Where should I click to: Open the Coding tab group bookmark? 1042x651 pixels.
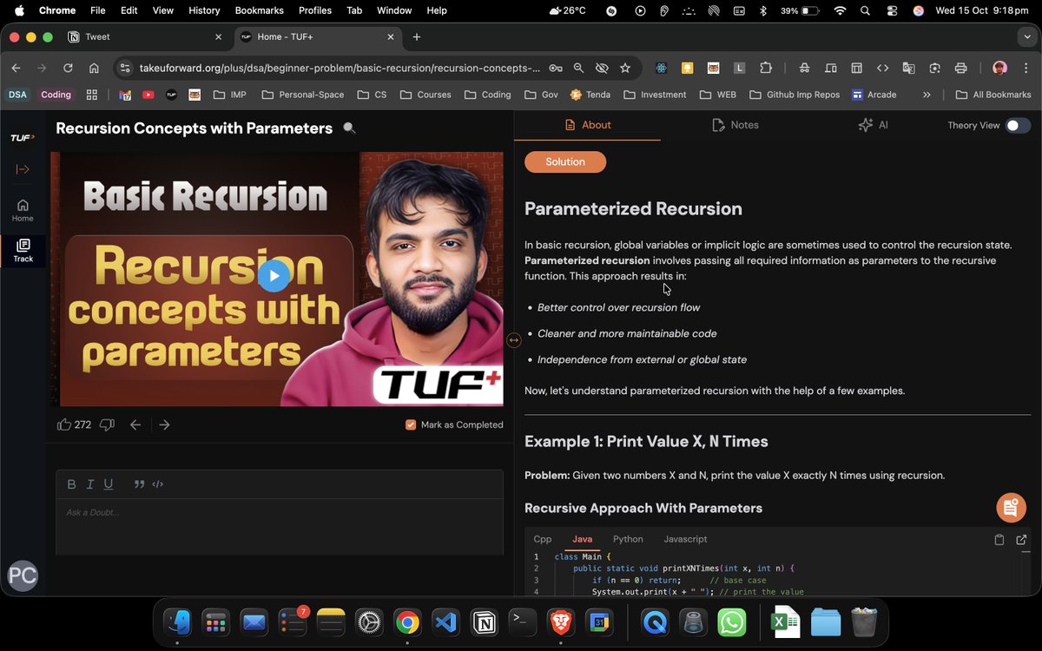coord(56,95)
